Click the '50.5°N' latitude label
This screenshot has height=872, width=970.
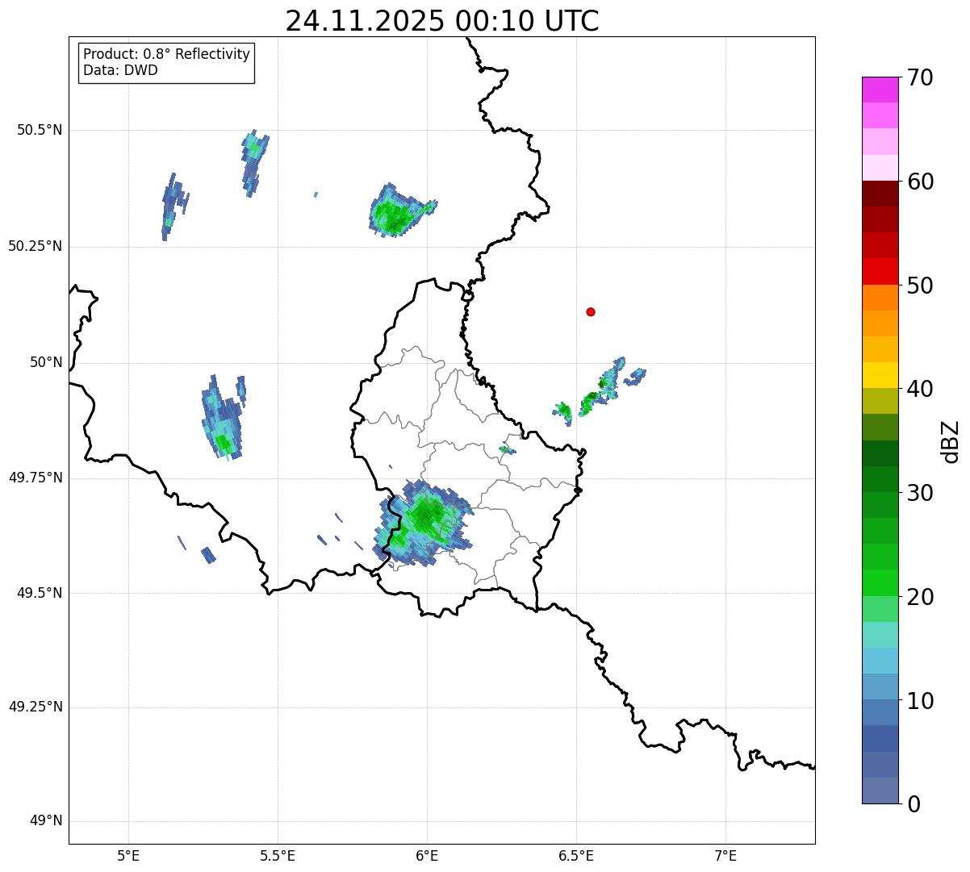coord(40,130)
